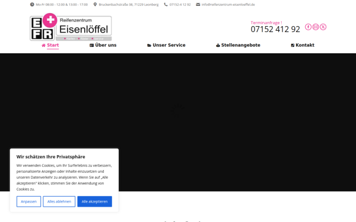Screen dimensions: 356x222
Task: Click Alles ablehnen to reject cookies
Action: pos(59,201)
